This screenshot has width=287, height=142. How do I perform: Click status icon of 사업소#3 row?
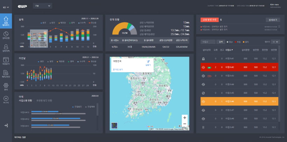point(203,76)
